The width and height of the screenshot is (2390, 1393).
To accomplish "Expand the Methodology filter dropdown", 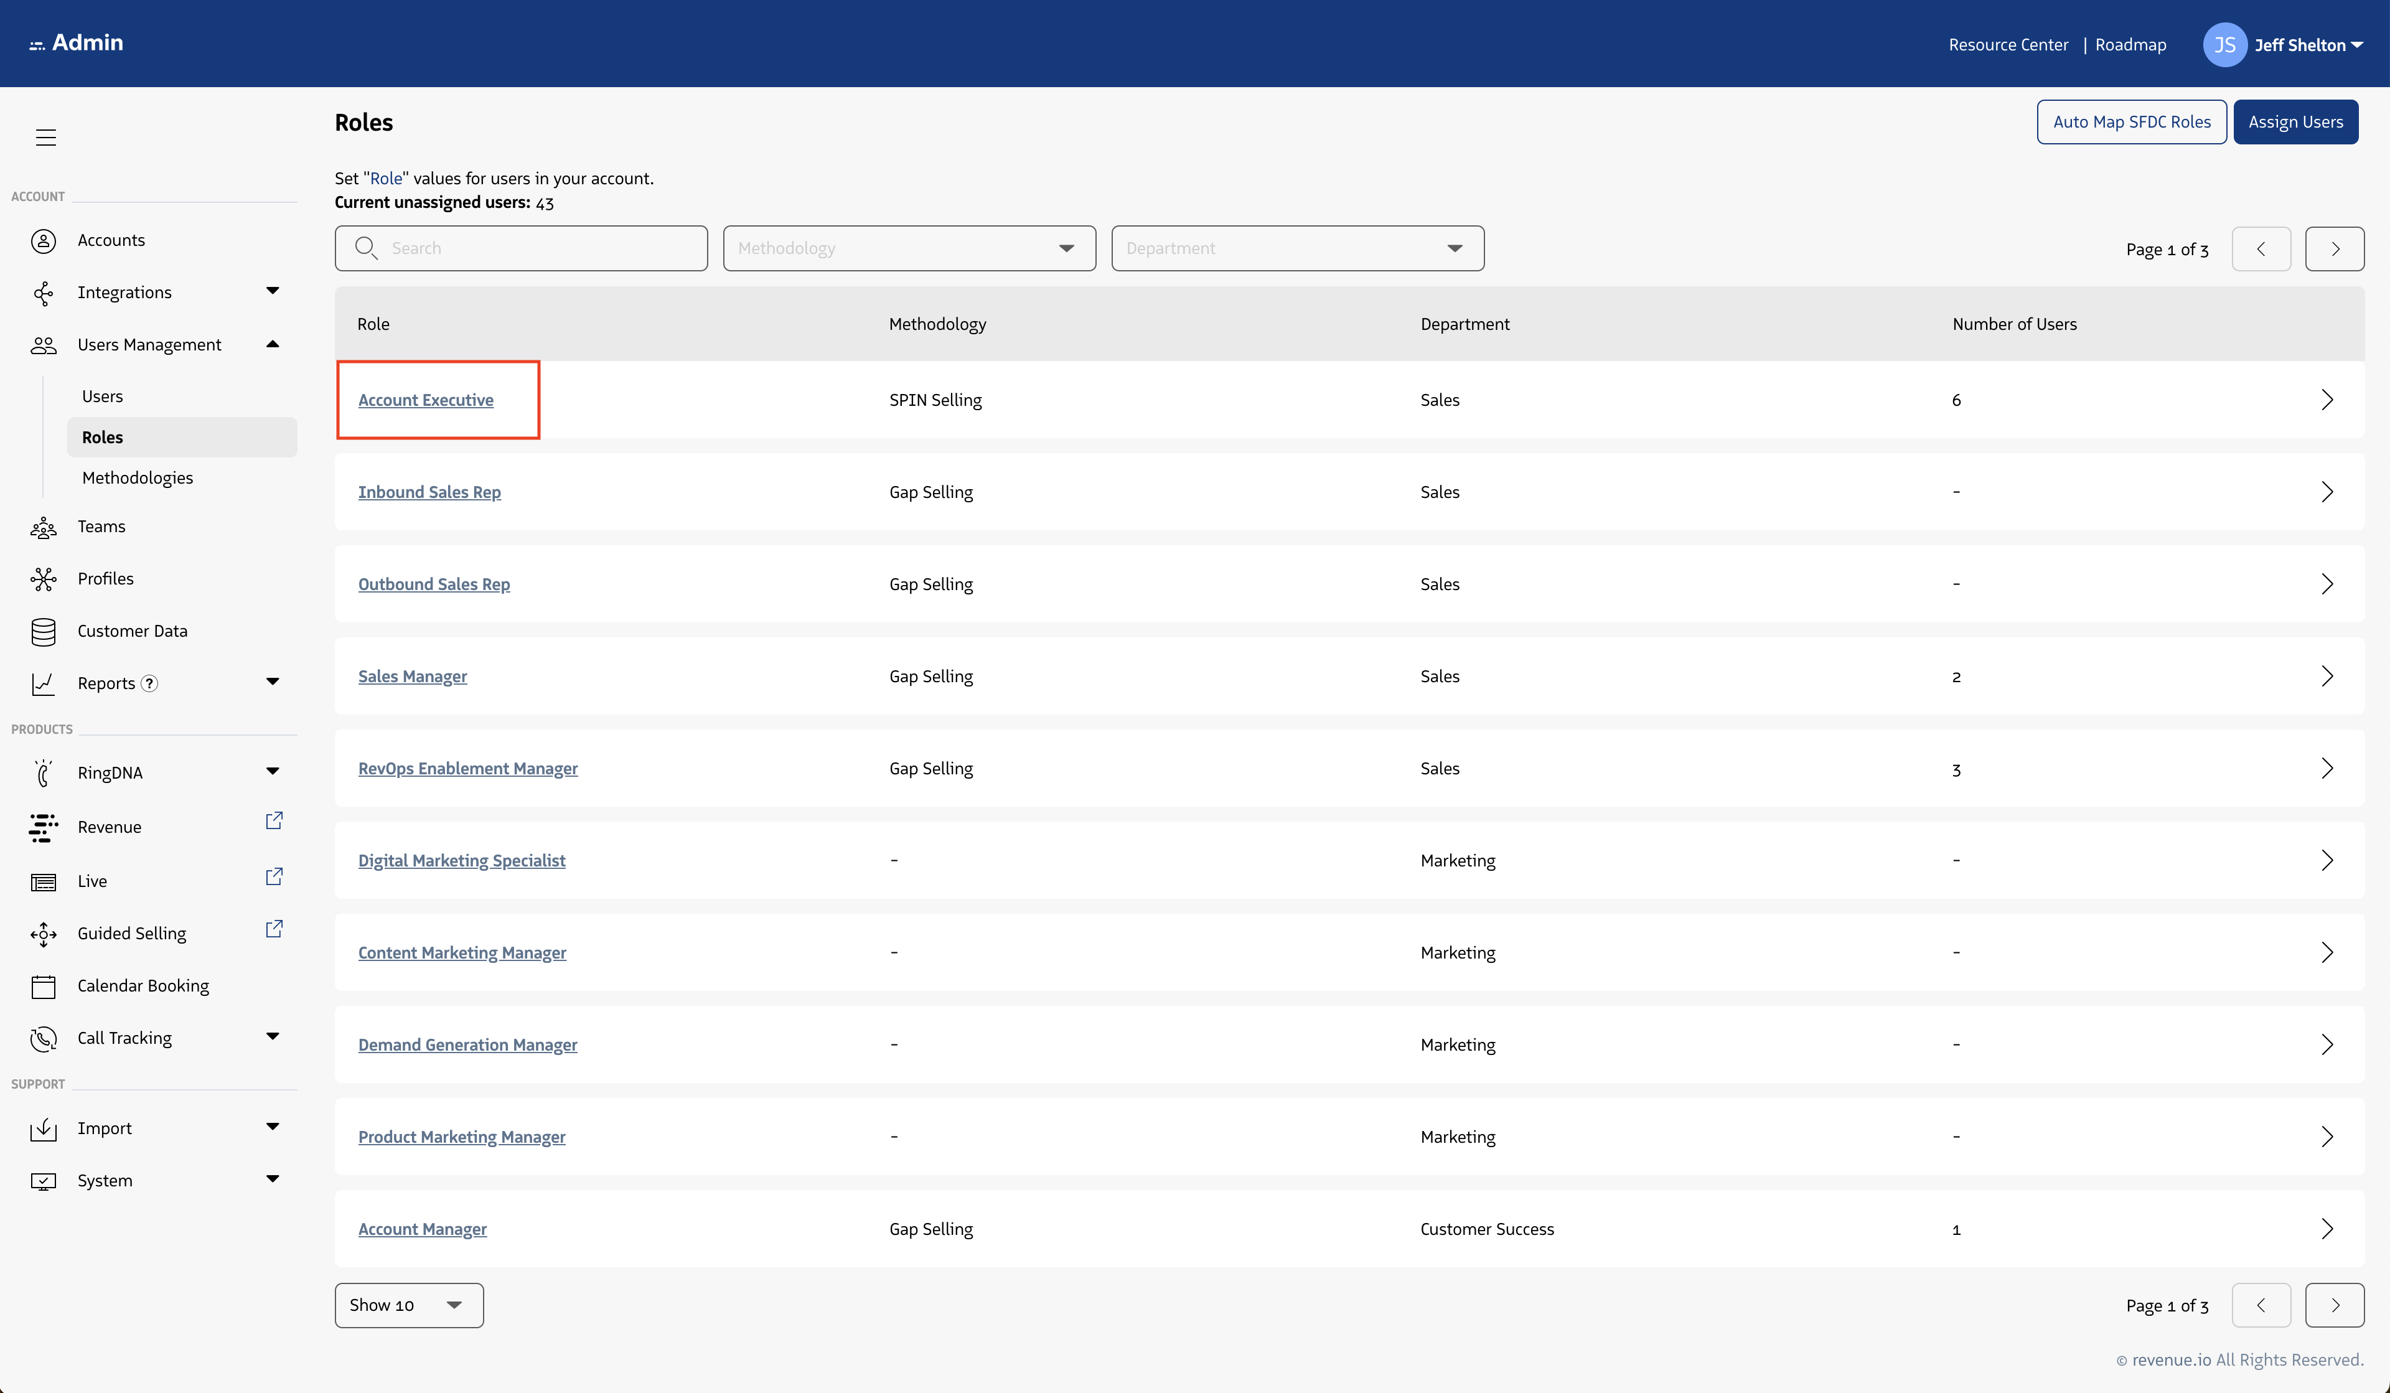I will [x=909, y=248].
